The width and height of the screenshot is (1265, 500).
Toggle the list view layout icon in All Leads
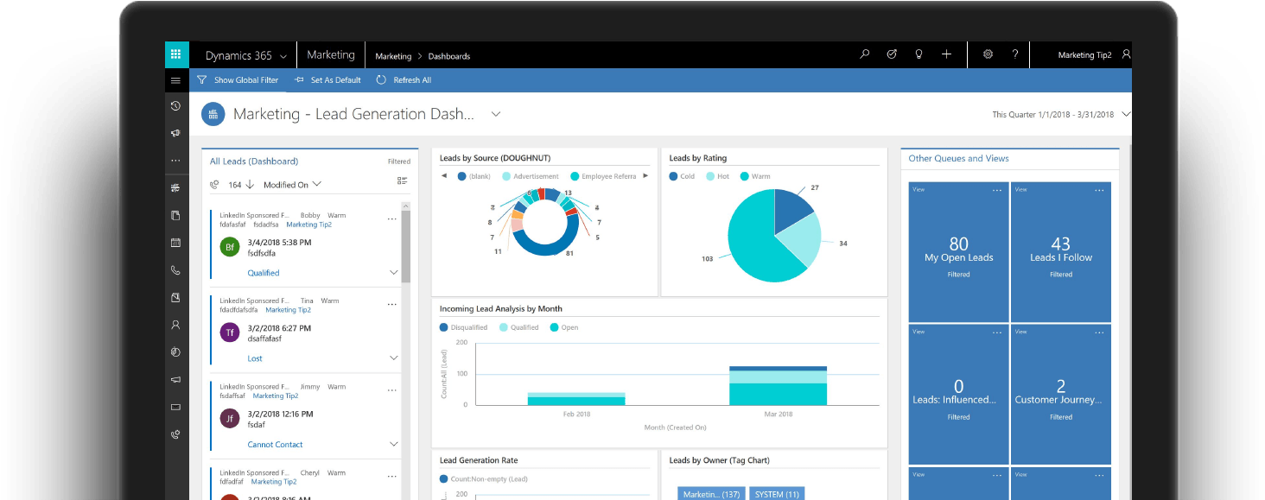pos(402,180)
